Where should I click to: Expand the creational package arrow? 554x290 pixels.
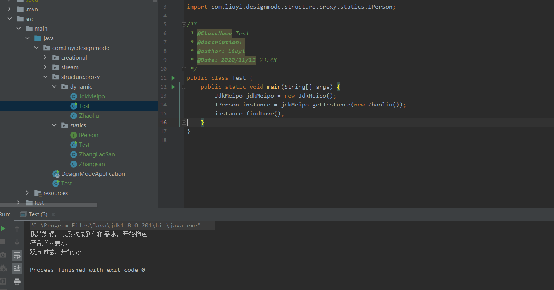(45, 58)
